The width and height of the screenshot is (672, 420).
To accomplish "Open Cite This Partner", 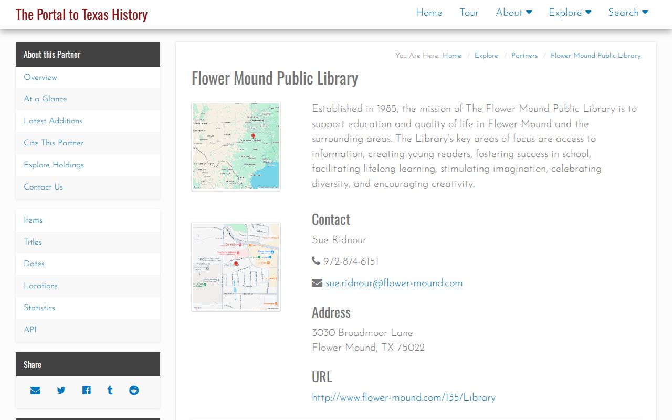I will coord(88,143).
